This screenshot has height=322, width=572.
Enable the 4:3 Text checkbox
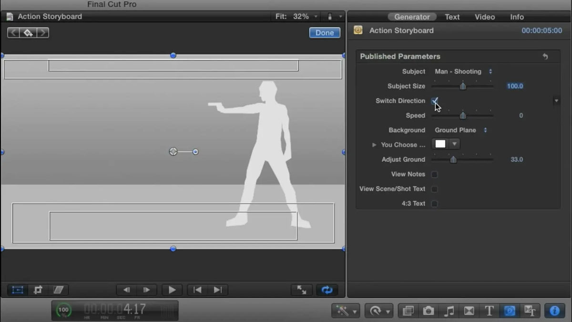(x=435, y=204)
